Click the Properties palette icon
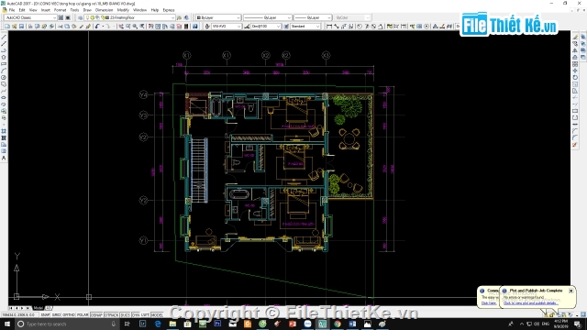Image resolution: width=587 pixels, height=330 pixels. 150,27
